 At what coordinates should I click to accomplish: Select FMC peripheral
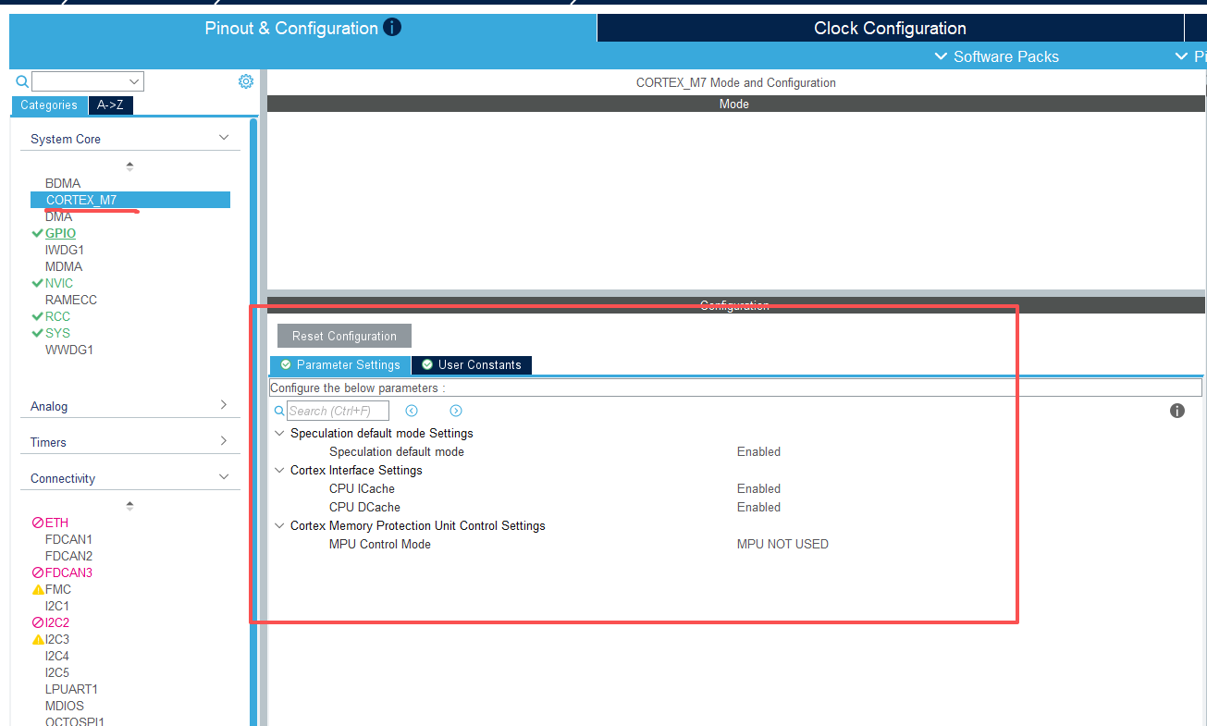[58, 589]
